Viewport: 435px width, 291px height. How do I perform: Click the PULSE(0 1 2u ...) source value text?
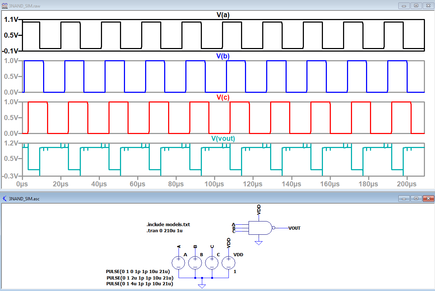point(140,278)
